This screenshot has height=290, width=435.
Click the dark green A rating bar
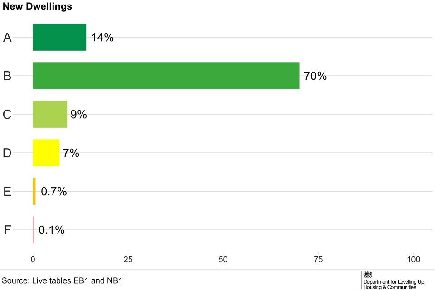click(59, 37)
